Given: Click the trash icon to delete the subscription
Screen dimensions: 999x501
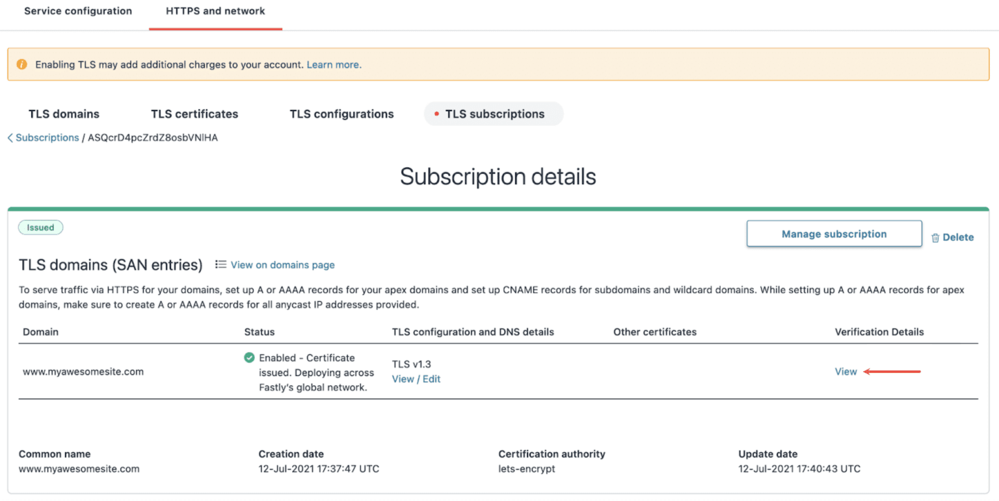Looking at the screenshot, I should (x=935, y=237).
